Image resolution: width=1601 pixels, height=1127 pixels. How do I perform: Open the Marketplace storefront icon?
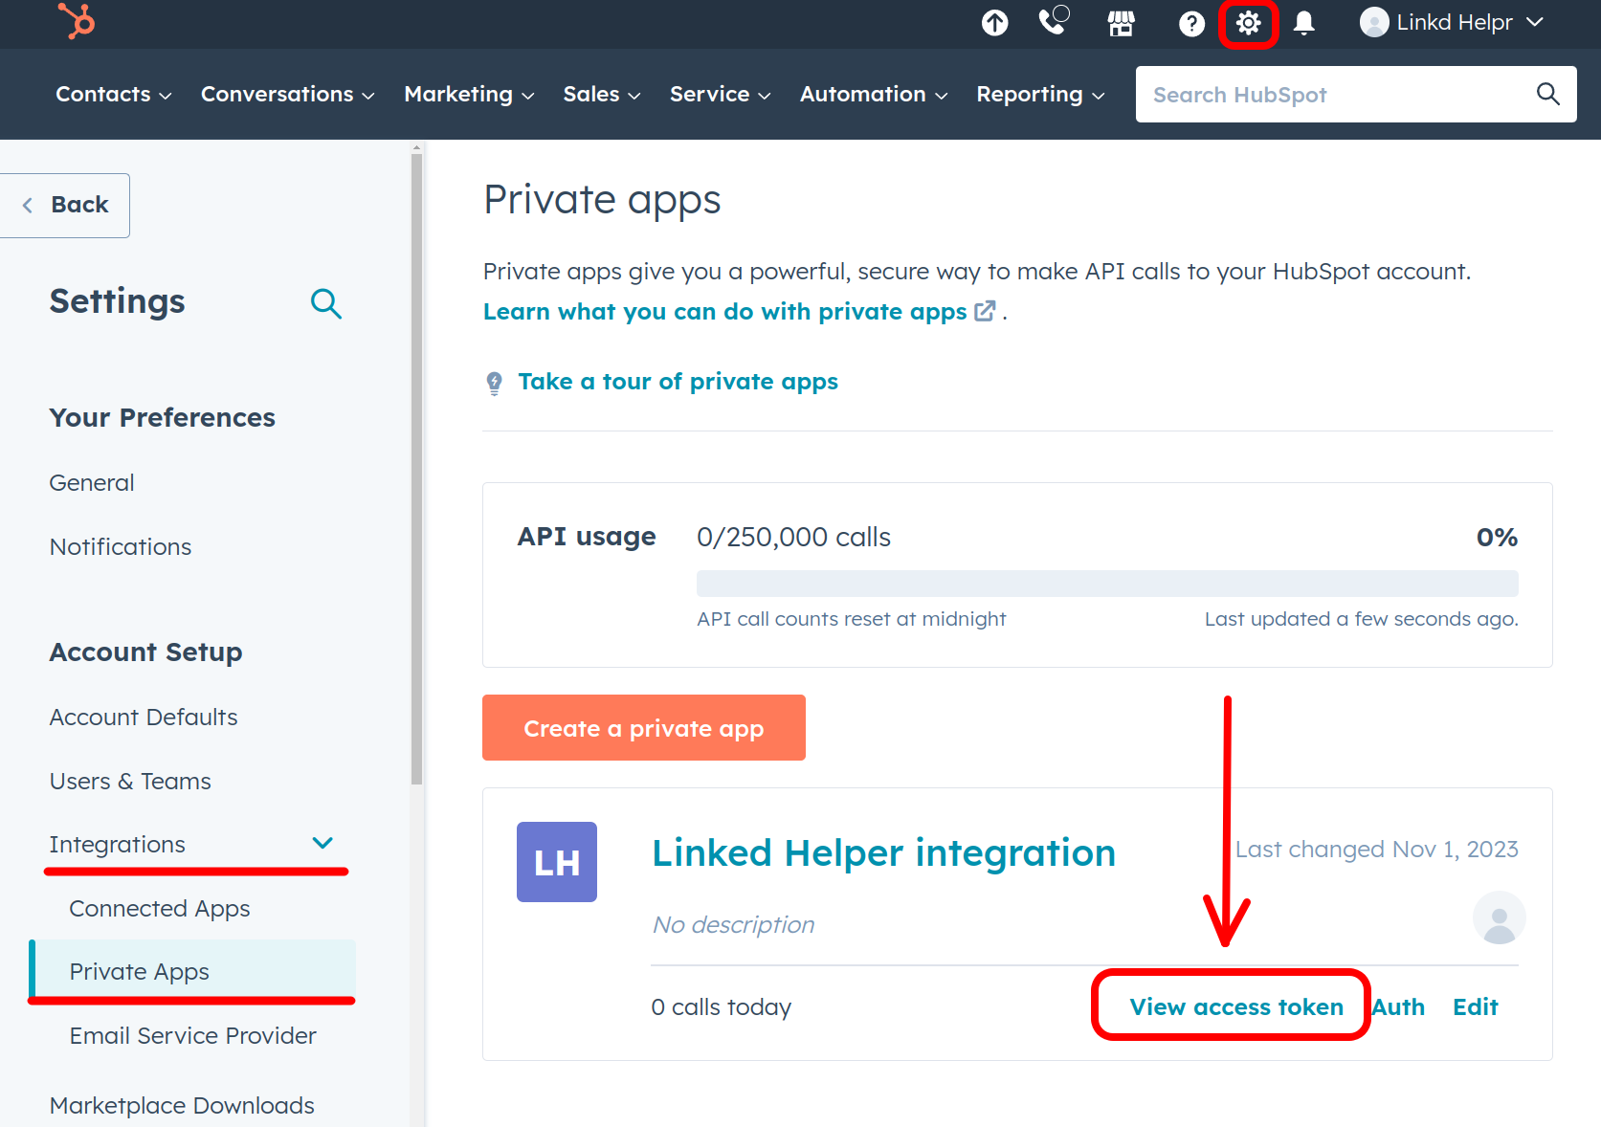(x=1121, y=23)
